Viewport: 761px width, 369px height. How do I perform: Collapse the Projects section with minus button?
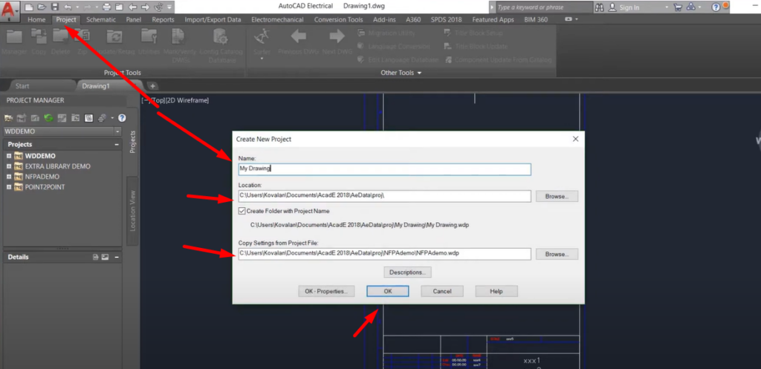point(117,145)
